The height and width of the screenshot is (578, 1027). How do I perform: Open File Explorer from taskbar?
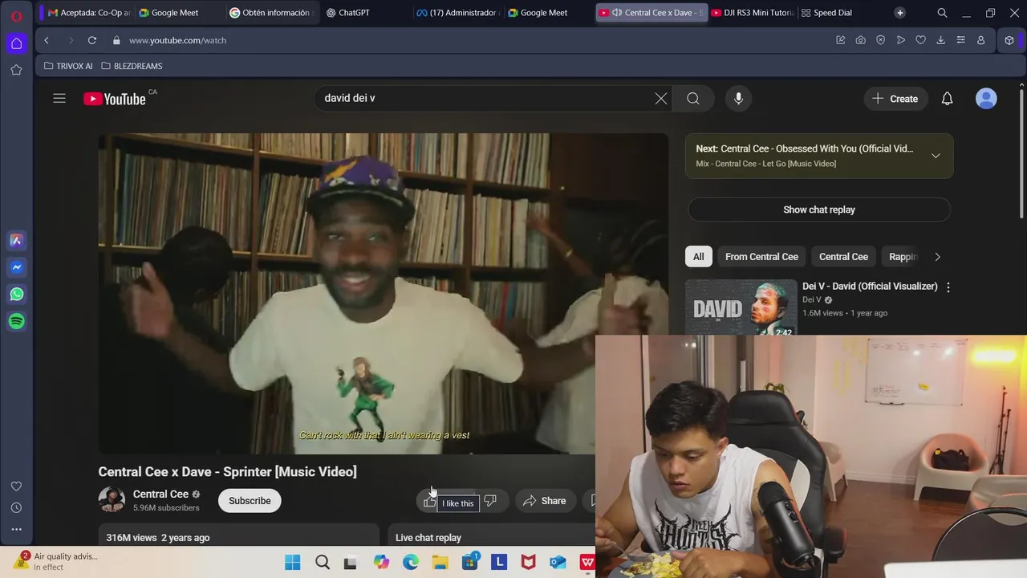(440, 563)
